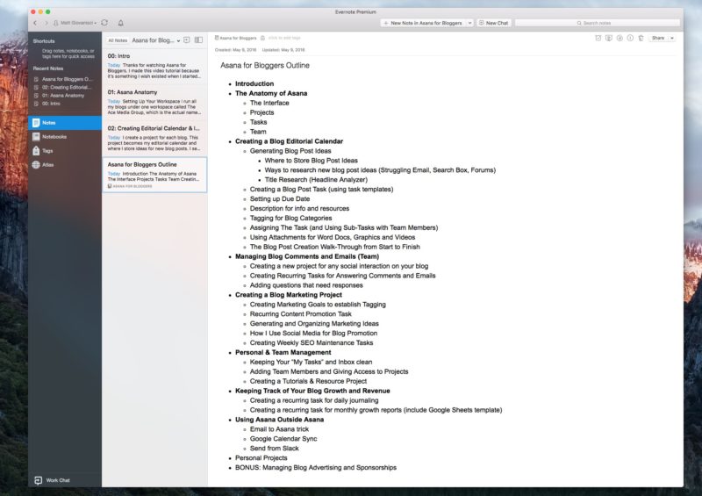Open the Asana for Blog... notebook dropdown
The width and height of the screenshot is (702, 496).
click(156, 40)
